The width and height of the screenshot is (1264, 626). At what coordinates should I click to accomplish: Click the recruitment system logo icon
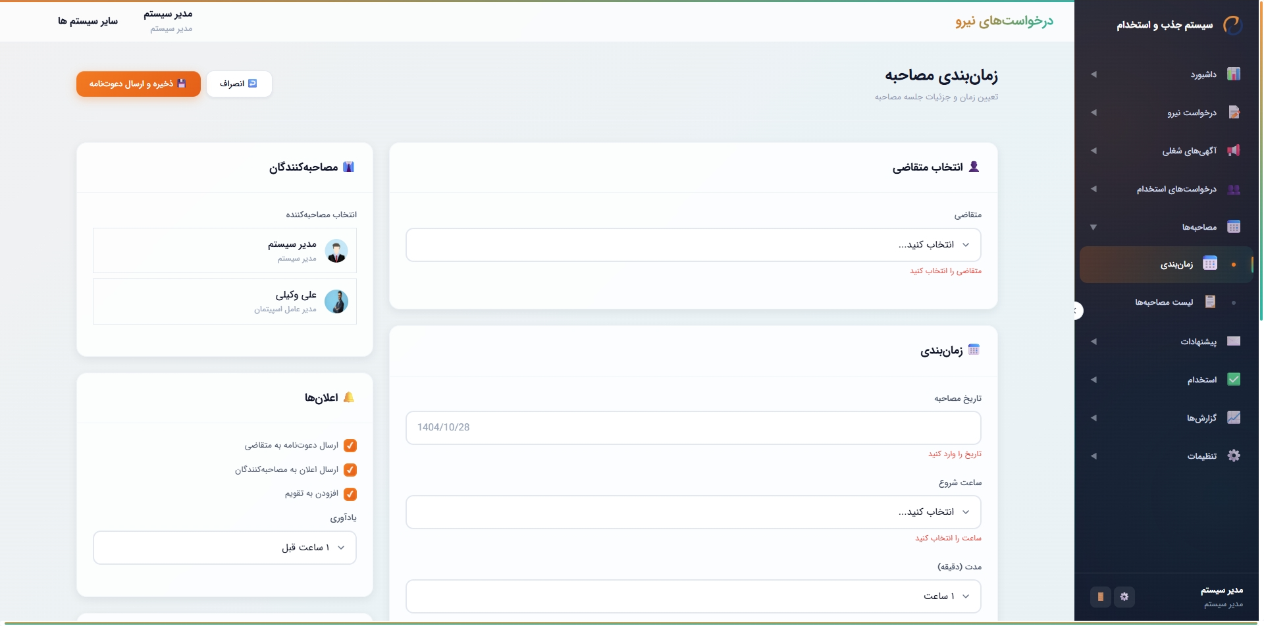pos(1232,25)
